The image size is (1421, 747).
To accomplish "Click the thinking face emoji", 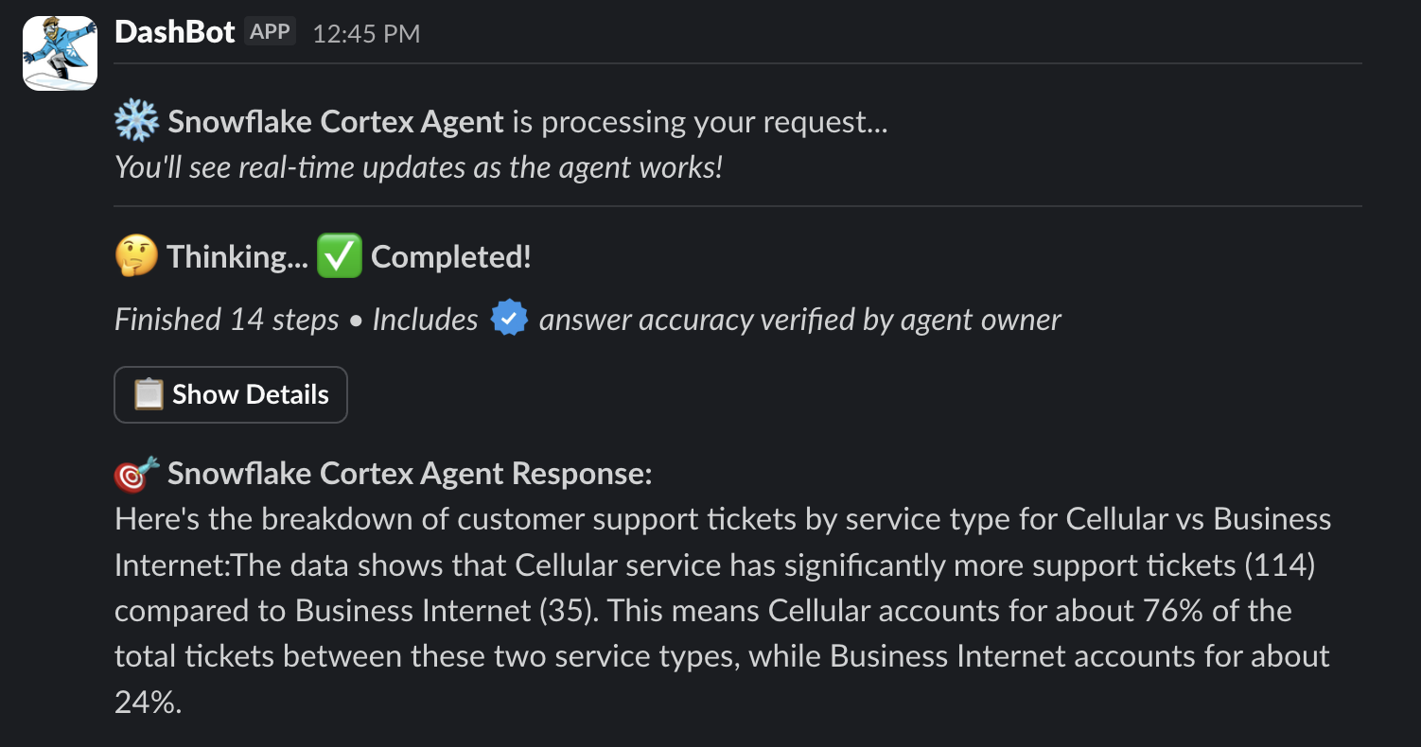I will pos(136,256).
